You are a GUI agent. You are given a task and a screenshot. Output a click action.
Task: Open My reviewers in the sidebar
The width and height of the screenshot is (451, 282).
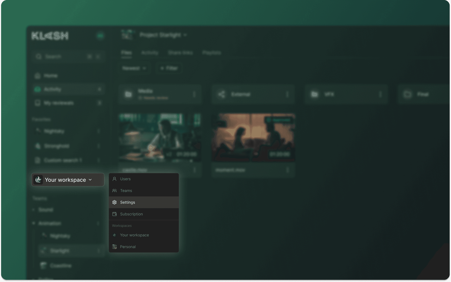(x=68, y=103)
